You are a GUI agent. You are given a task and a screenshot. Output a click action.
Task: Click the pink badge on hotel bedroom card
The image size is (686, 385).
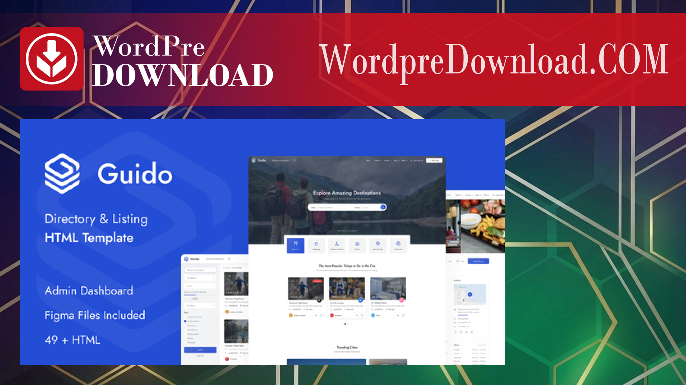pyautogui.click(x=401, y=300)
